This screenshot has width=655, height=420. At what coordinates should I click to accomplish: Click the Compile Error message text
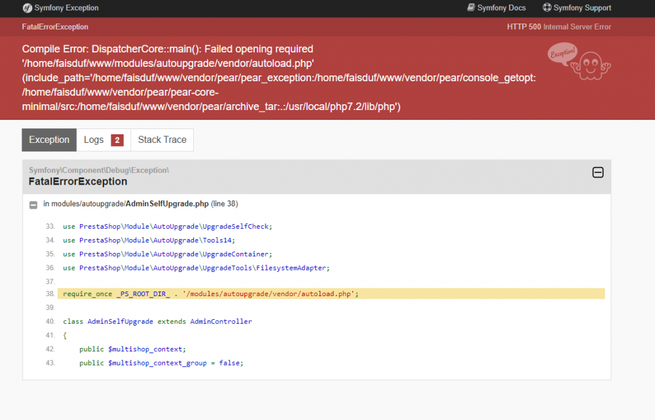click(x=278, y=78)
